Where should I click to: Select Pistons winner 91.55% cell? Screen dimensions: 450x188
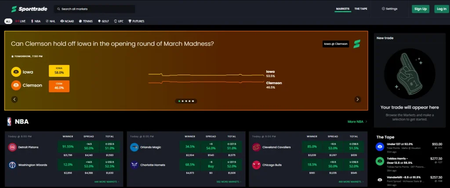[68, 147]
